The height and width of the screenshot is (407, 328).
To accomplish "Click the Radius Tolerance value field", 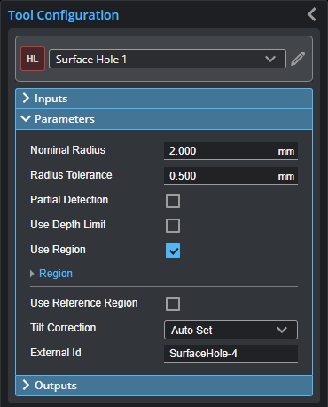I will (x=230, y=176).
